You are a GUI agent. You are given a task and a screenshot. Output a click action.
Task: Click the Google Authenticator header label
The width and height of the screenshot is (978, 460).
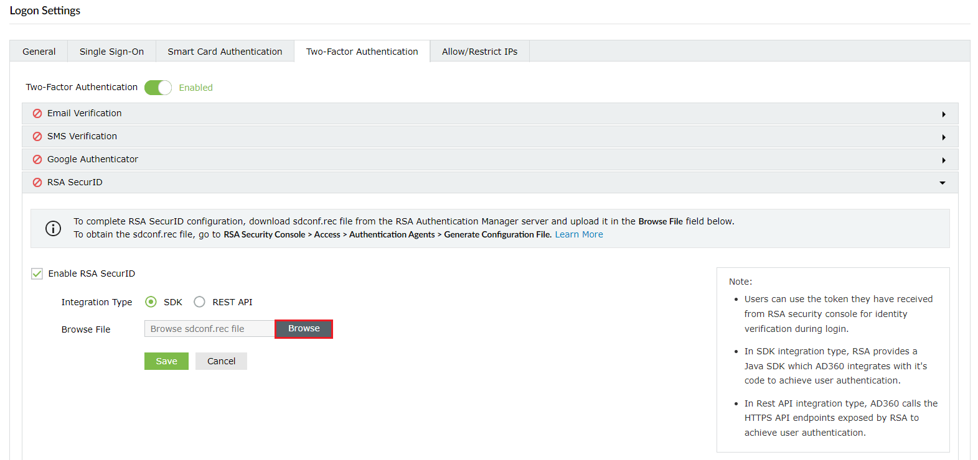pyautogui.click(x=93, y=159)
